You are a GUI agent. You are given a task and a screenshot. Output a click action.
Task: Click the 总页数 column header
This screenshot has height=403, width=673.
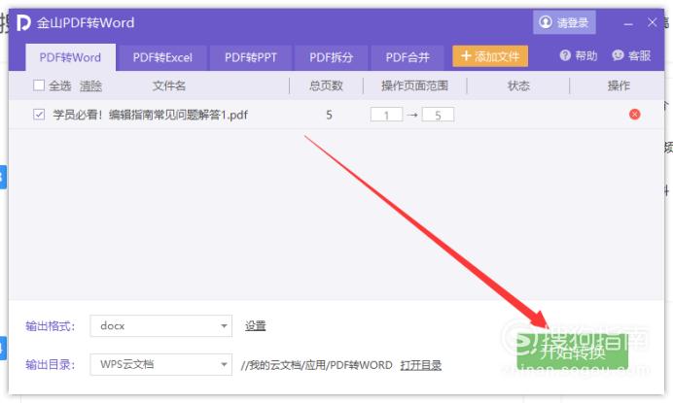[326, 85]
